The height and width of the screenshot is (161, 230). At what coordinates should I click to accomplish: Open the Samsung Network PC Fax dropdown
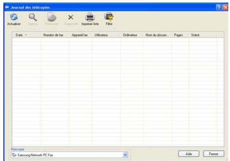[125, 155]
